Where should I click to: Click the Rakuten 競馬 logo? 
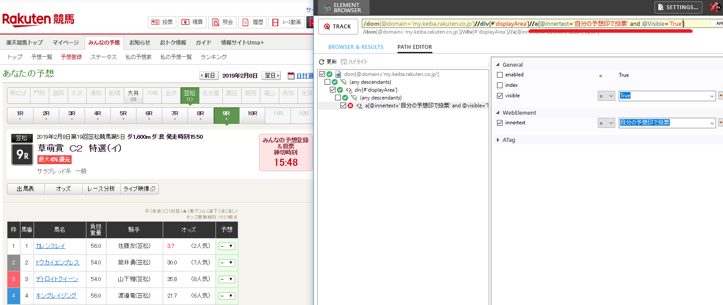38,20
